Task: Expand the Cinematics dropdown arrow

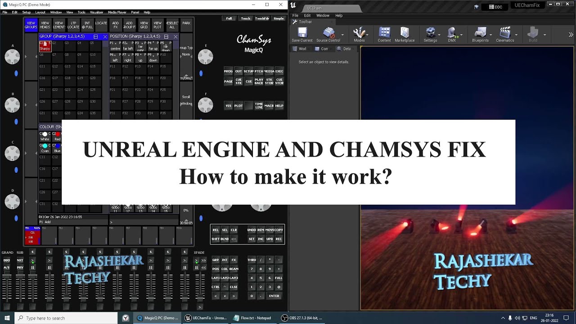Action: pos(517,35)
